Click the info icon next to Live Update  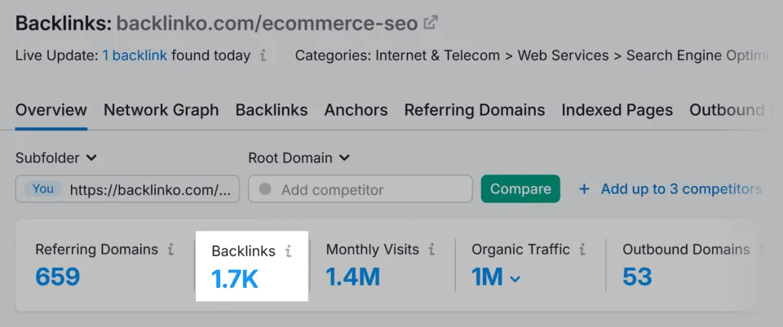tap(263, 55)
